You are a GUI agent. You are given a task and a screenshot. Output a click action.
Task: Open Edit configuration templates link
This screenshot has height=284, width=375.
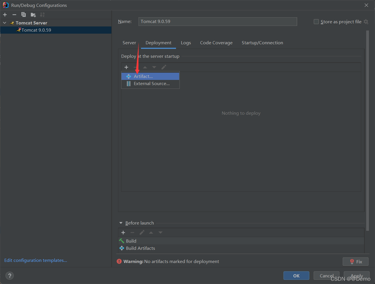click(x=36, y=260)
